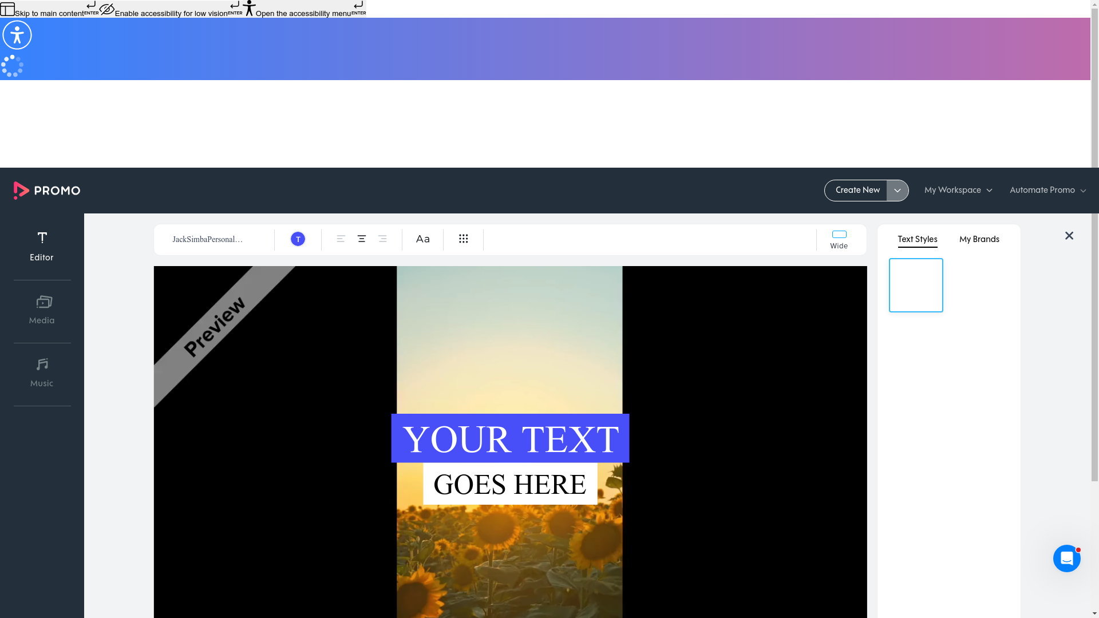The image size is (1099, 618).
Task: Click the Promo logo
Action: (x=46, y=191)
